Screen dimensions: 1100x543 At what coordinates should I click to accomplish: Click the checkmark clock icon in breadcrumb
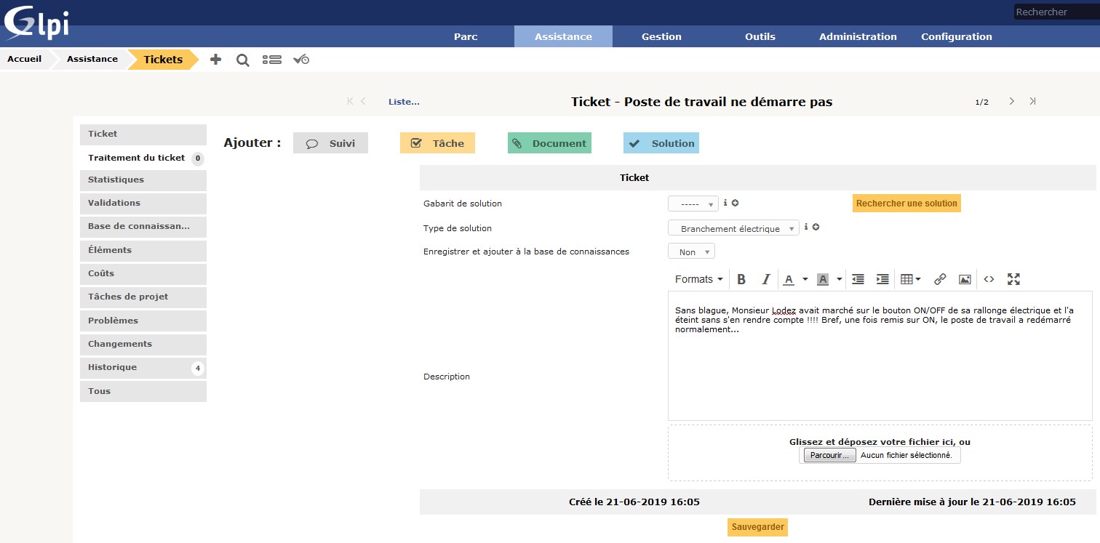click(x=301, y=60)
